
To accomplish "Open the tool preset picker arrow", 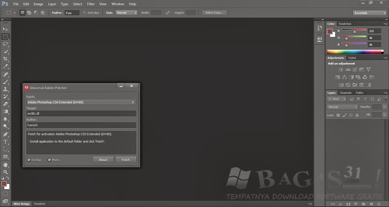I will click(x=15, y=13).
